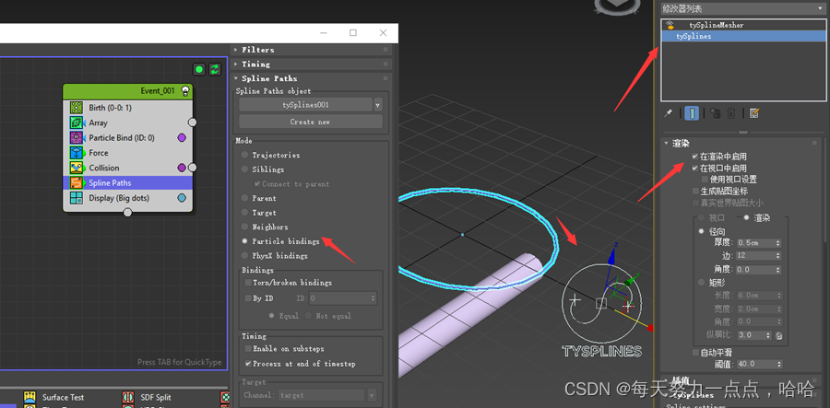The height and width of the screenshot is (408, 830).
Task: Click the Force operator icon
Action: [x=77, y=153]
